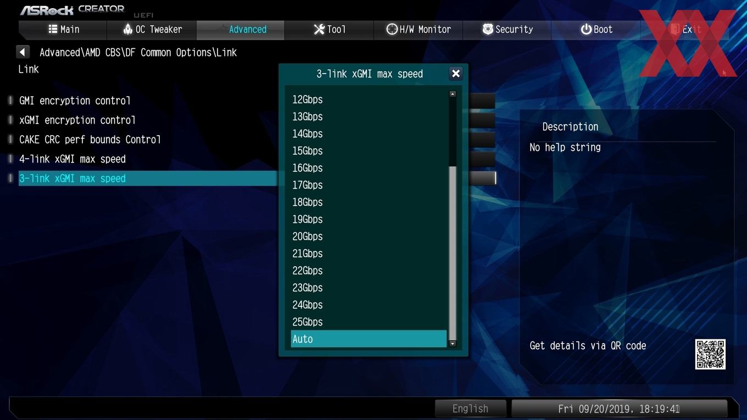The width and height of the screenshot is (747, 420).
Task: Pick 16Gbps from the list
Action: (x=369, y=168)
